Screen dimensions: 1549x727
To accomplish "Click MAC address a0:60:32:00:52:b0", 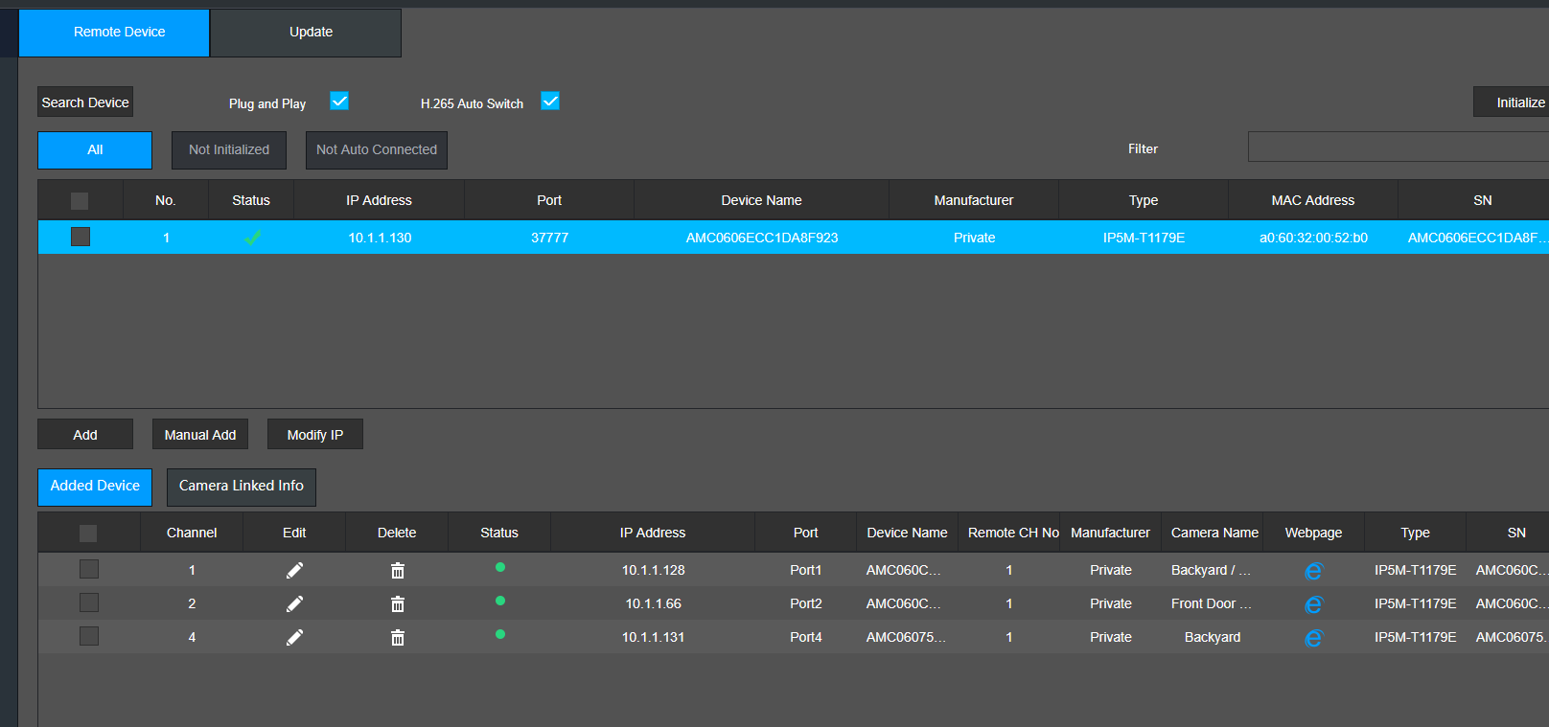I will coord(1313,238).
